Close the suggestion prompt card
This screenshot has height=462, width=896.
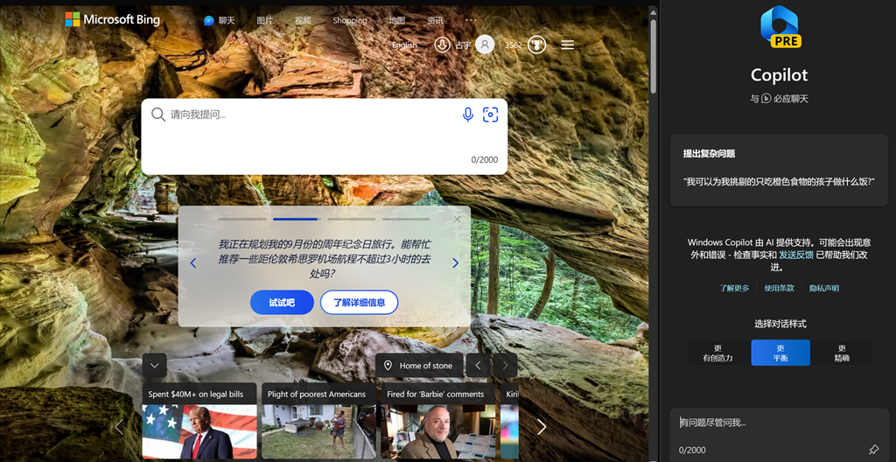click(457, 220)
